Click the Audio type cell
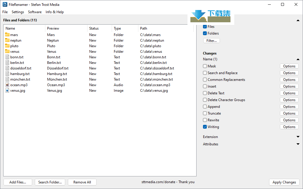 click(118, 85)
